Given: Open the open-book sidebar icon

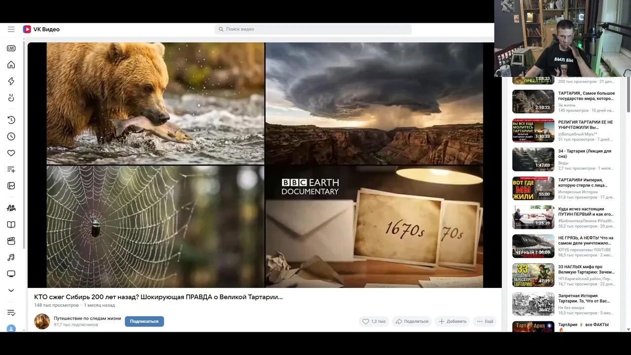Looking at the screenshot, I should [x=11, y=225].
